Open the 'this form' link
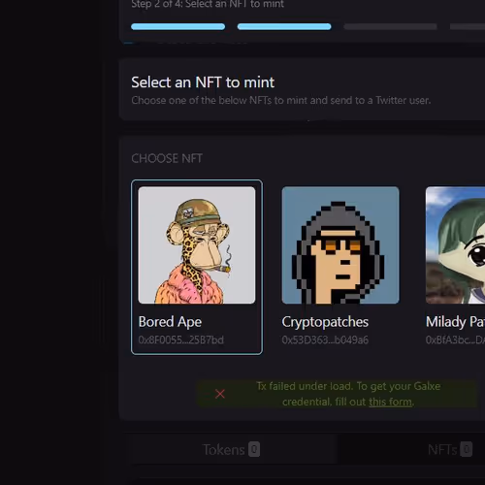This screenshot has height=485, width=485. coord(391,402)
